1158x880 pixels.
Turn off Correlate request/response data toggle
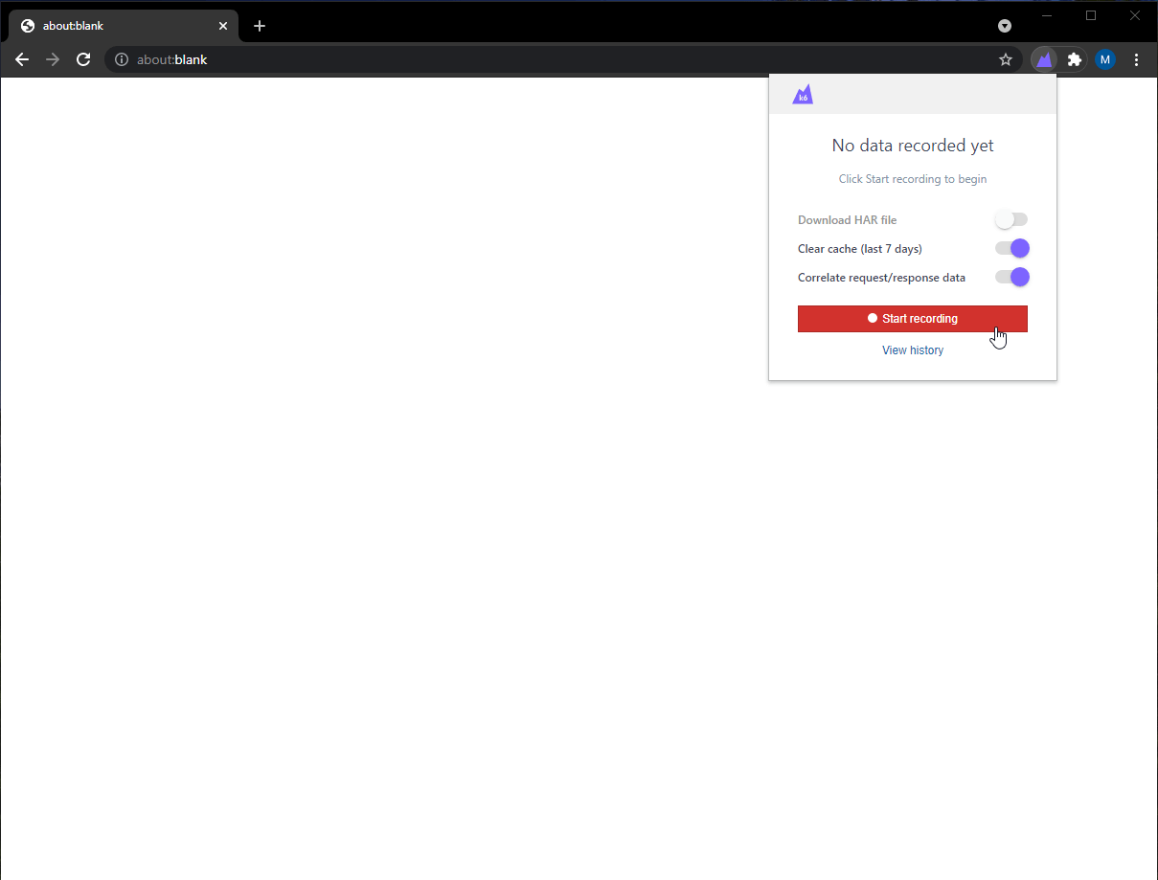[x=1011, y=278]
